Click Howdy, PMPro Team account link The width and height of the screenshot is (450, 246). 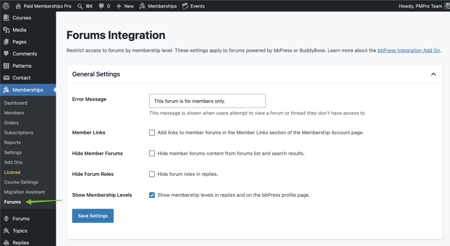coord(421,6)
